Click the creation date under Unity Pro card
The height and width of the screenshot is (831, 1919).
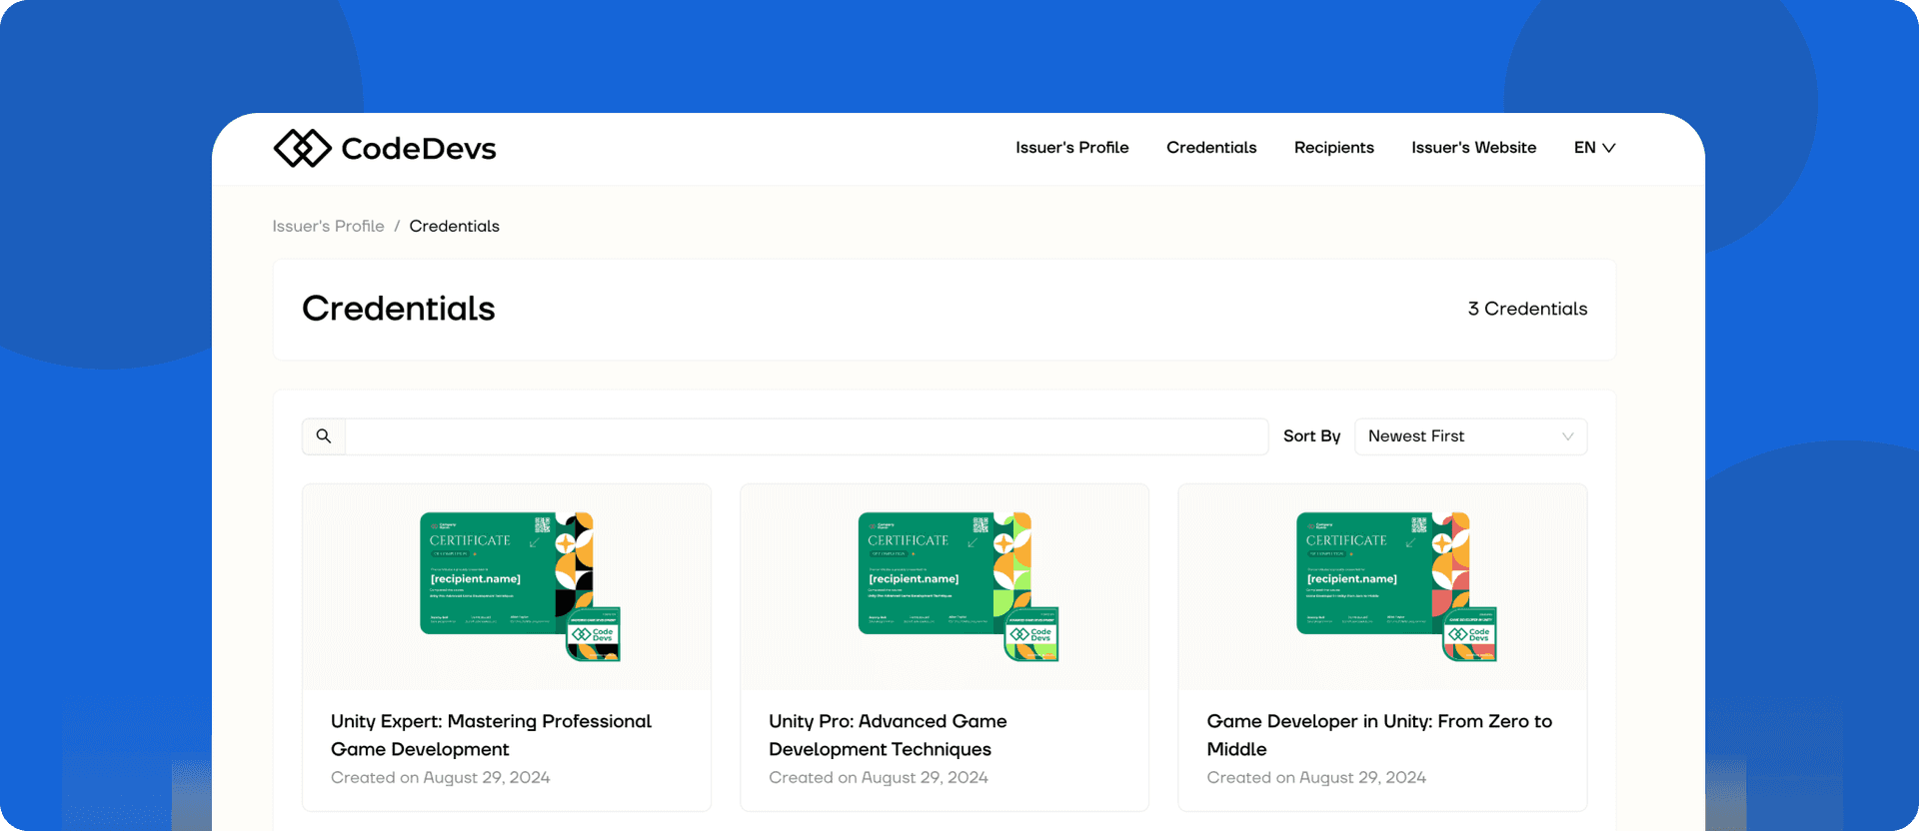(x=878, y=778)
